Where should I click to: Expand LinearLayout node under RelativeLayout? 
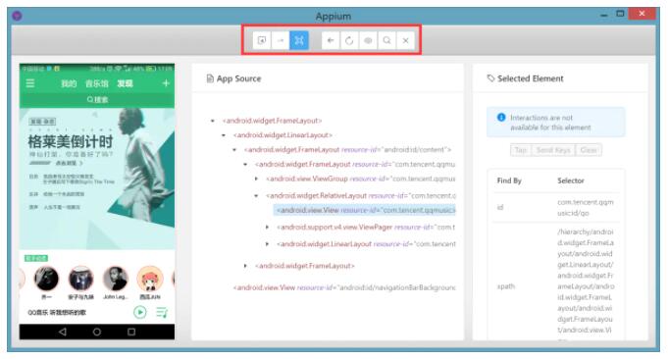(267, 244)
